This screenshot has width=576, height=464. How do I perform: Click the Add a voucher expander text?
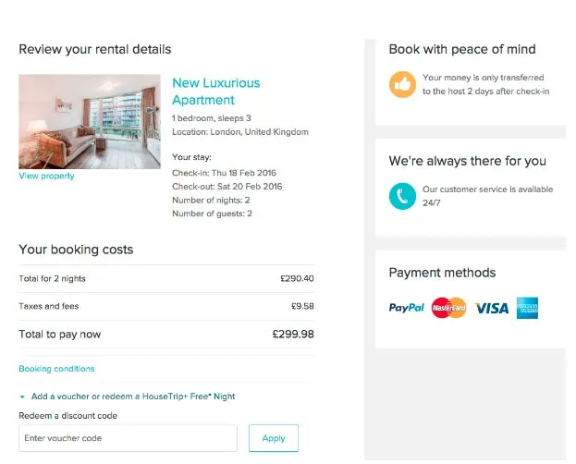133,397
